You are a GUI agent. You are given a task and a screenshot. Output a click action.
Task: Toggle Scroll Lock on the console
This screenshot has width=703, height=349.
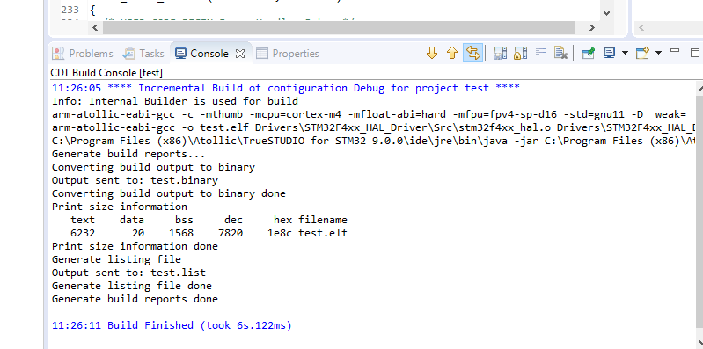click(520, 53)
